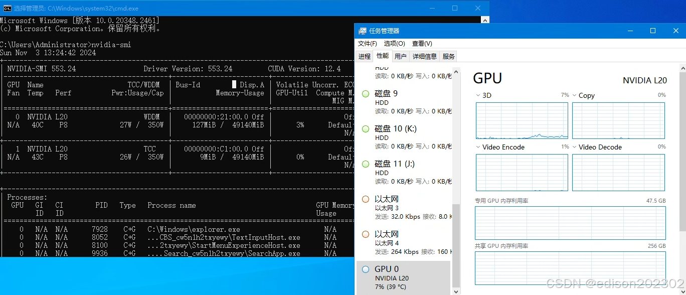Click the nvidia-smi command text in cmd
Image resolution: width=686 pixels, height=295 pixels.
pyautogui.click(x=111, y=45)
